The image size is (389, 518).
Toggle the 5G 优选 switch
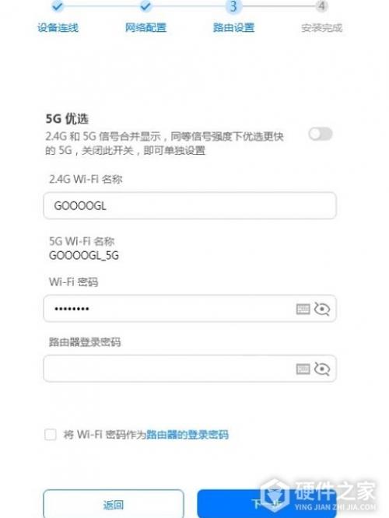321,134
